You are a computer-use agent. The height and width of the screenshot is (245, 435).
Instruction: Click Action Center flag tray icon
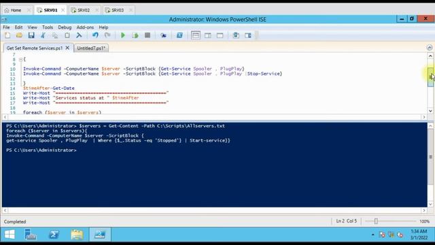tap(382, 235)
